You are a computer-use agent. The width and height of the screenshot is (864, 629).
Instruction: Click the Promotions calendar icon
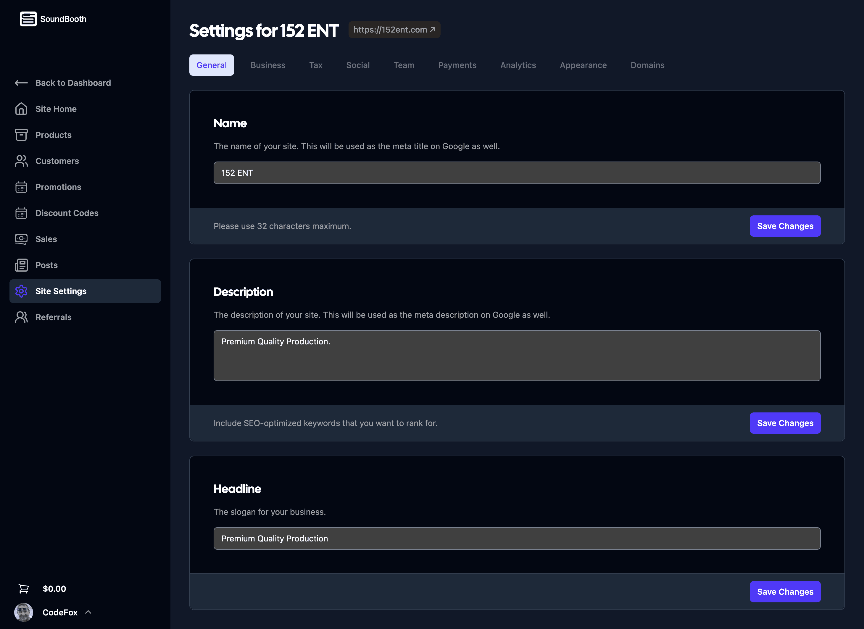coord(21,187)
